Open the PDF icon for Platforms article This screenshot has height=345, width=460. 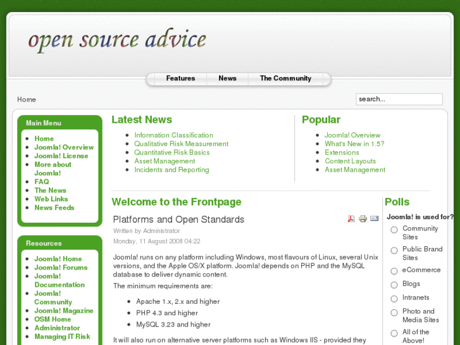click(351, 219)
